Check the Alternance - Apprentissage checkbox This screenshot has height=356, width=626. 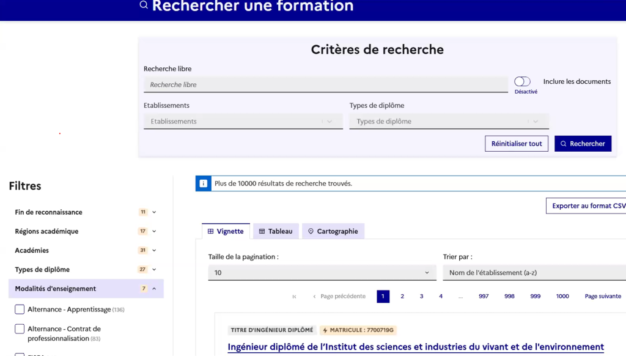[20, 310]
